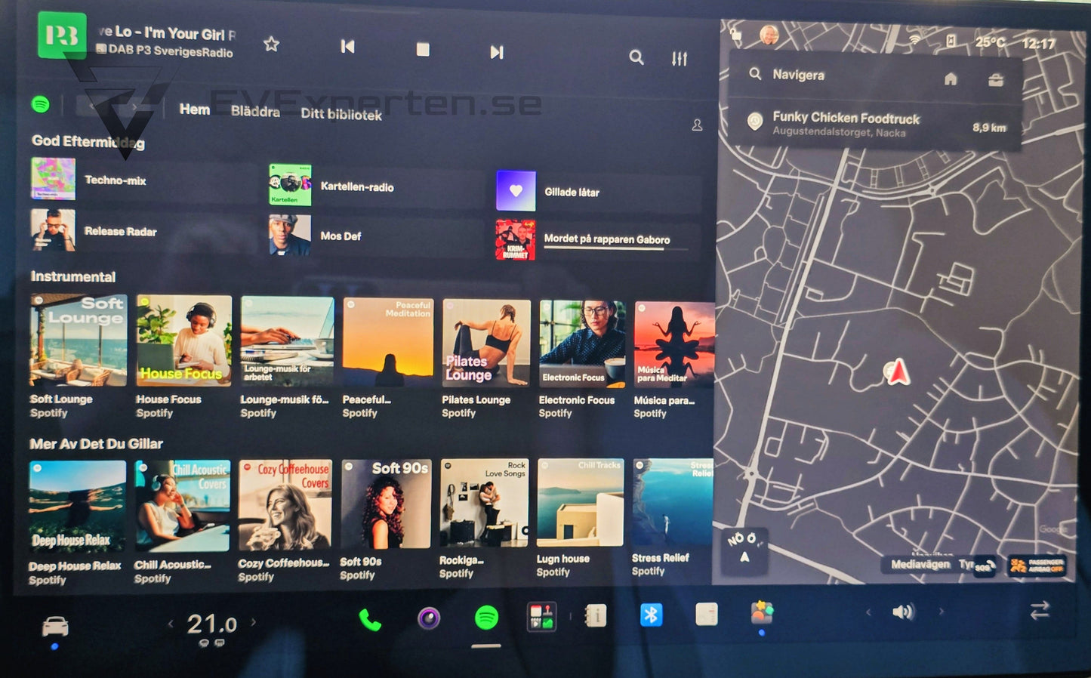Tap the P3 station logo
The image size is (1091, 678).
tap(62, 35)
